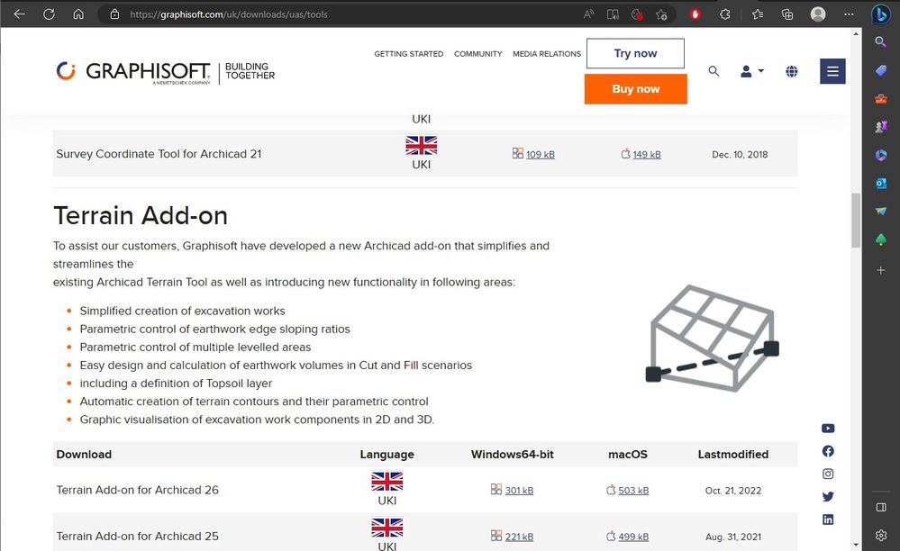The width and height of the screenshot is (900, 551).
Task: Open the Bing chat sidebar icon
Action: (x=880, y=14)
